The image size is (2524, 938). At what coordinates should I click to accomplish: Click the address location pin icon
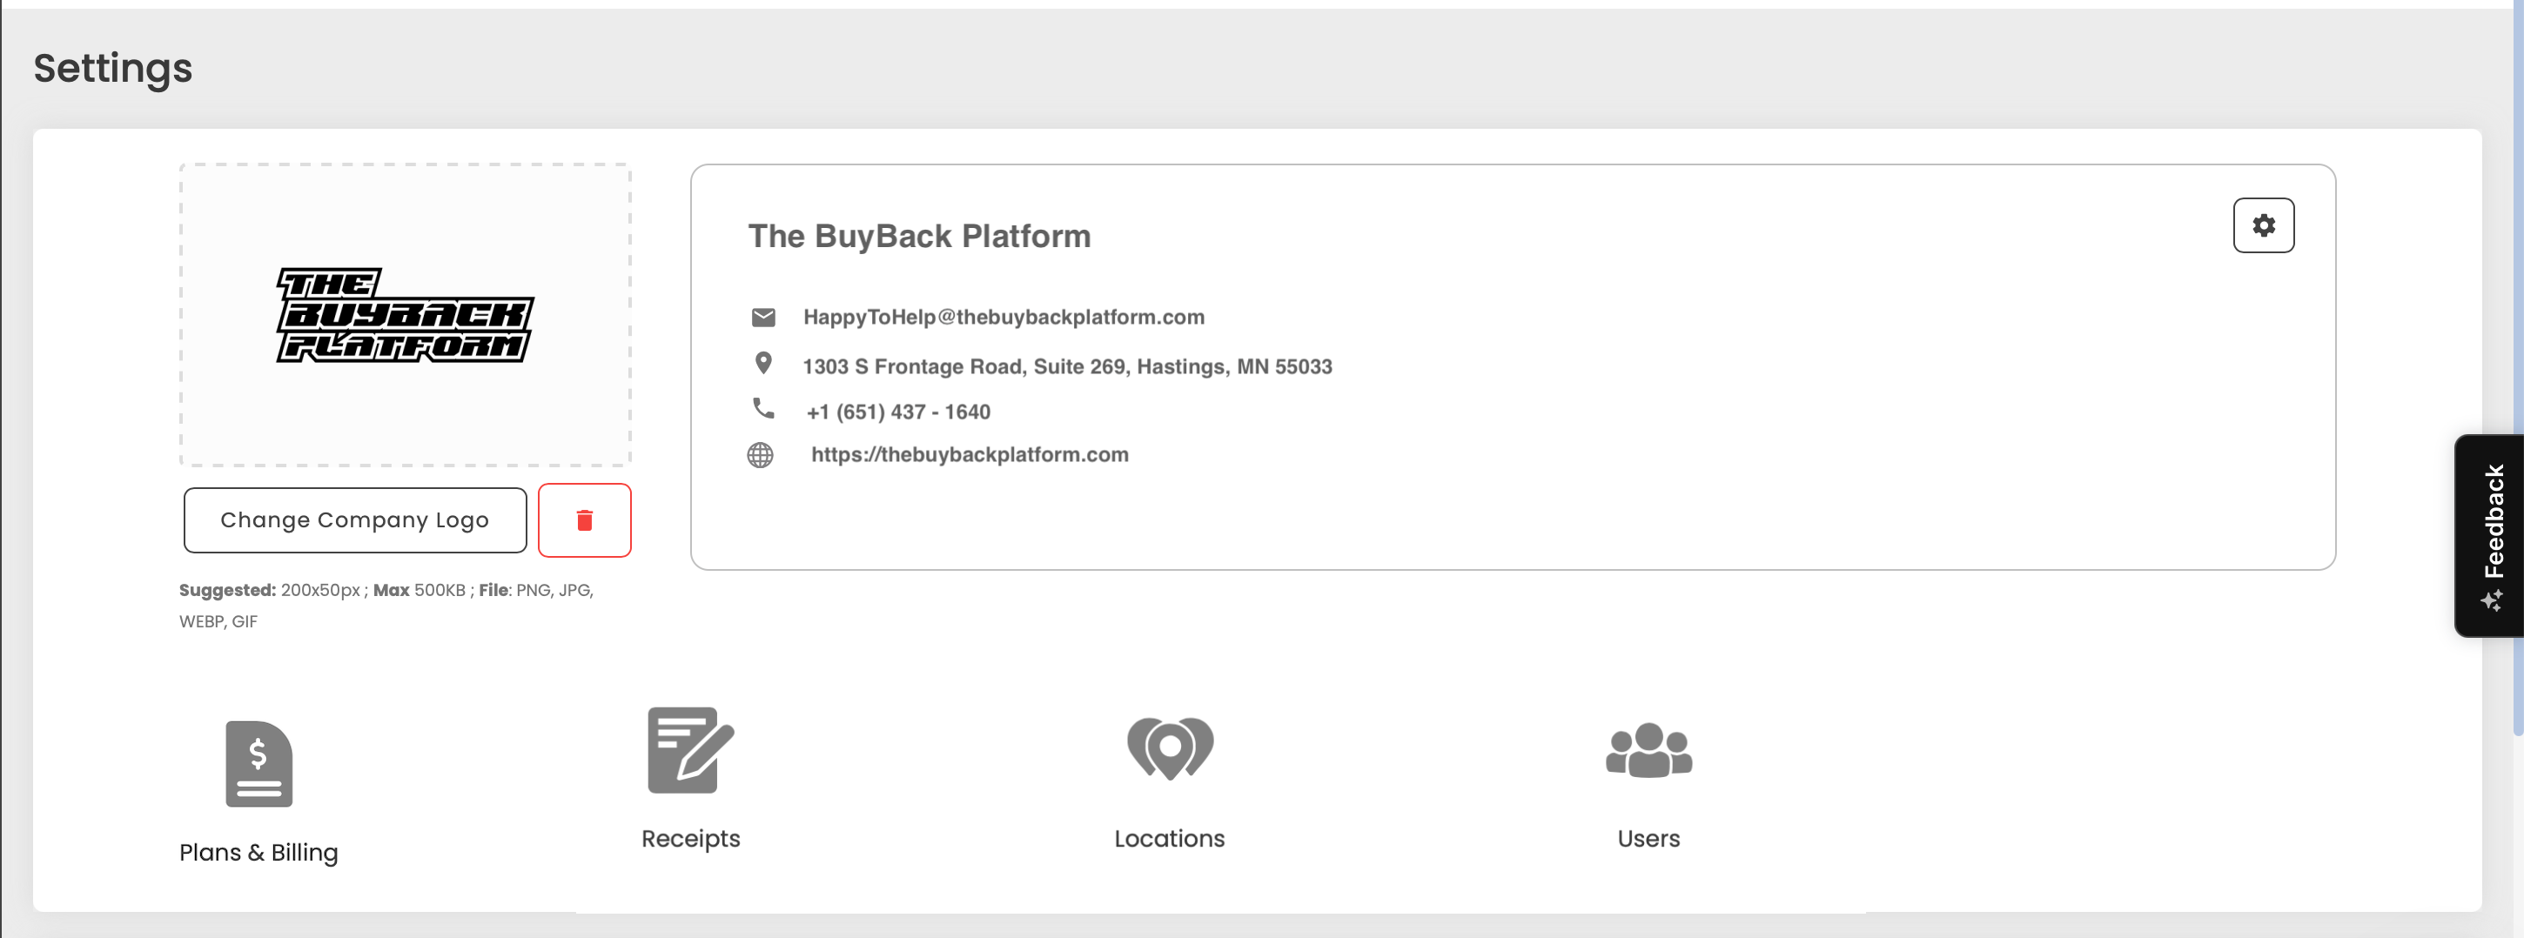tap(763, 363)
